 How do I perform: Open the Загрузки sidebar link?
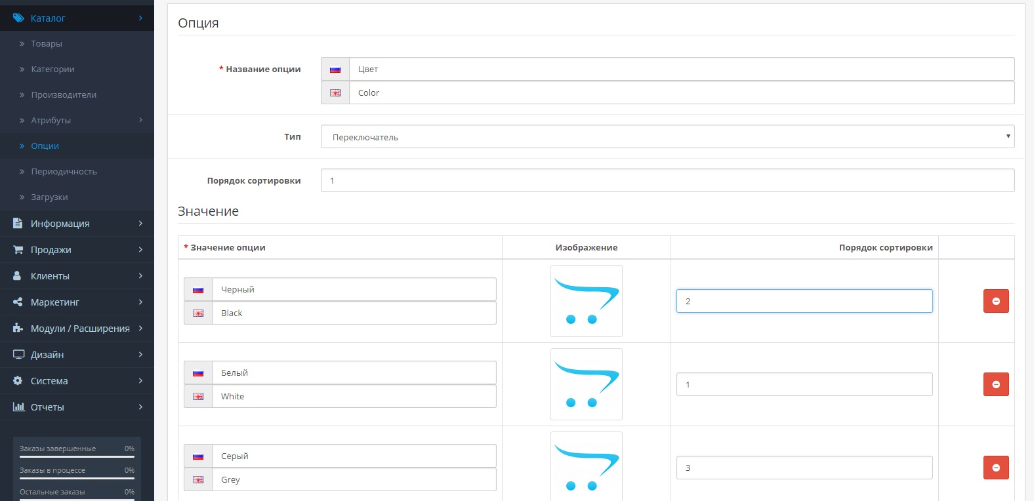[x=49, y=197]
